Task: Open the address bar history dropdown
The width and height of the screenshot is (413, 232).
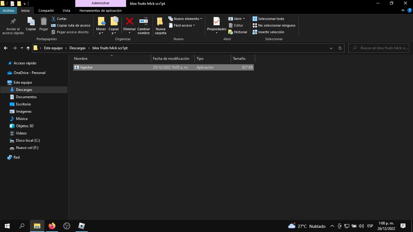Action: [331, 48]
